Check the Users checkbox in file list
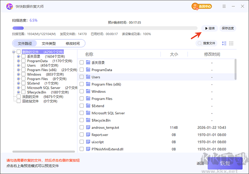This screenshot has width=249, height=174. point(82,77)
